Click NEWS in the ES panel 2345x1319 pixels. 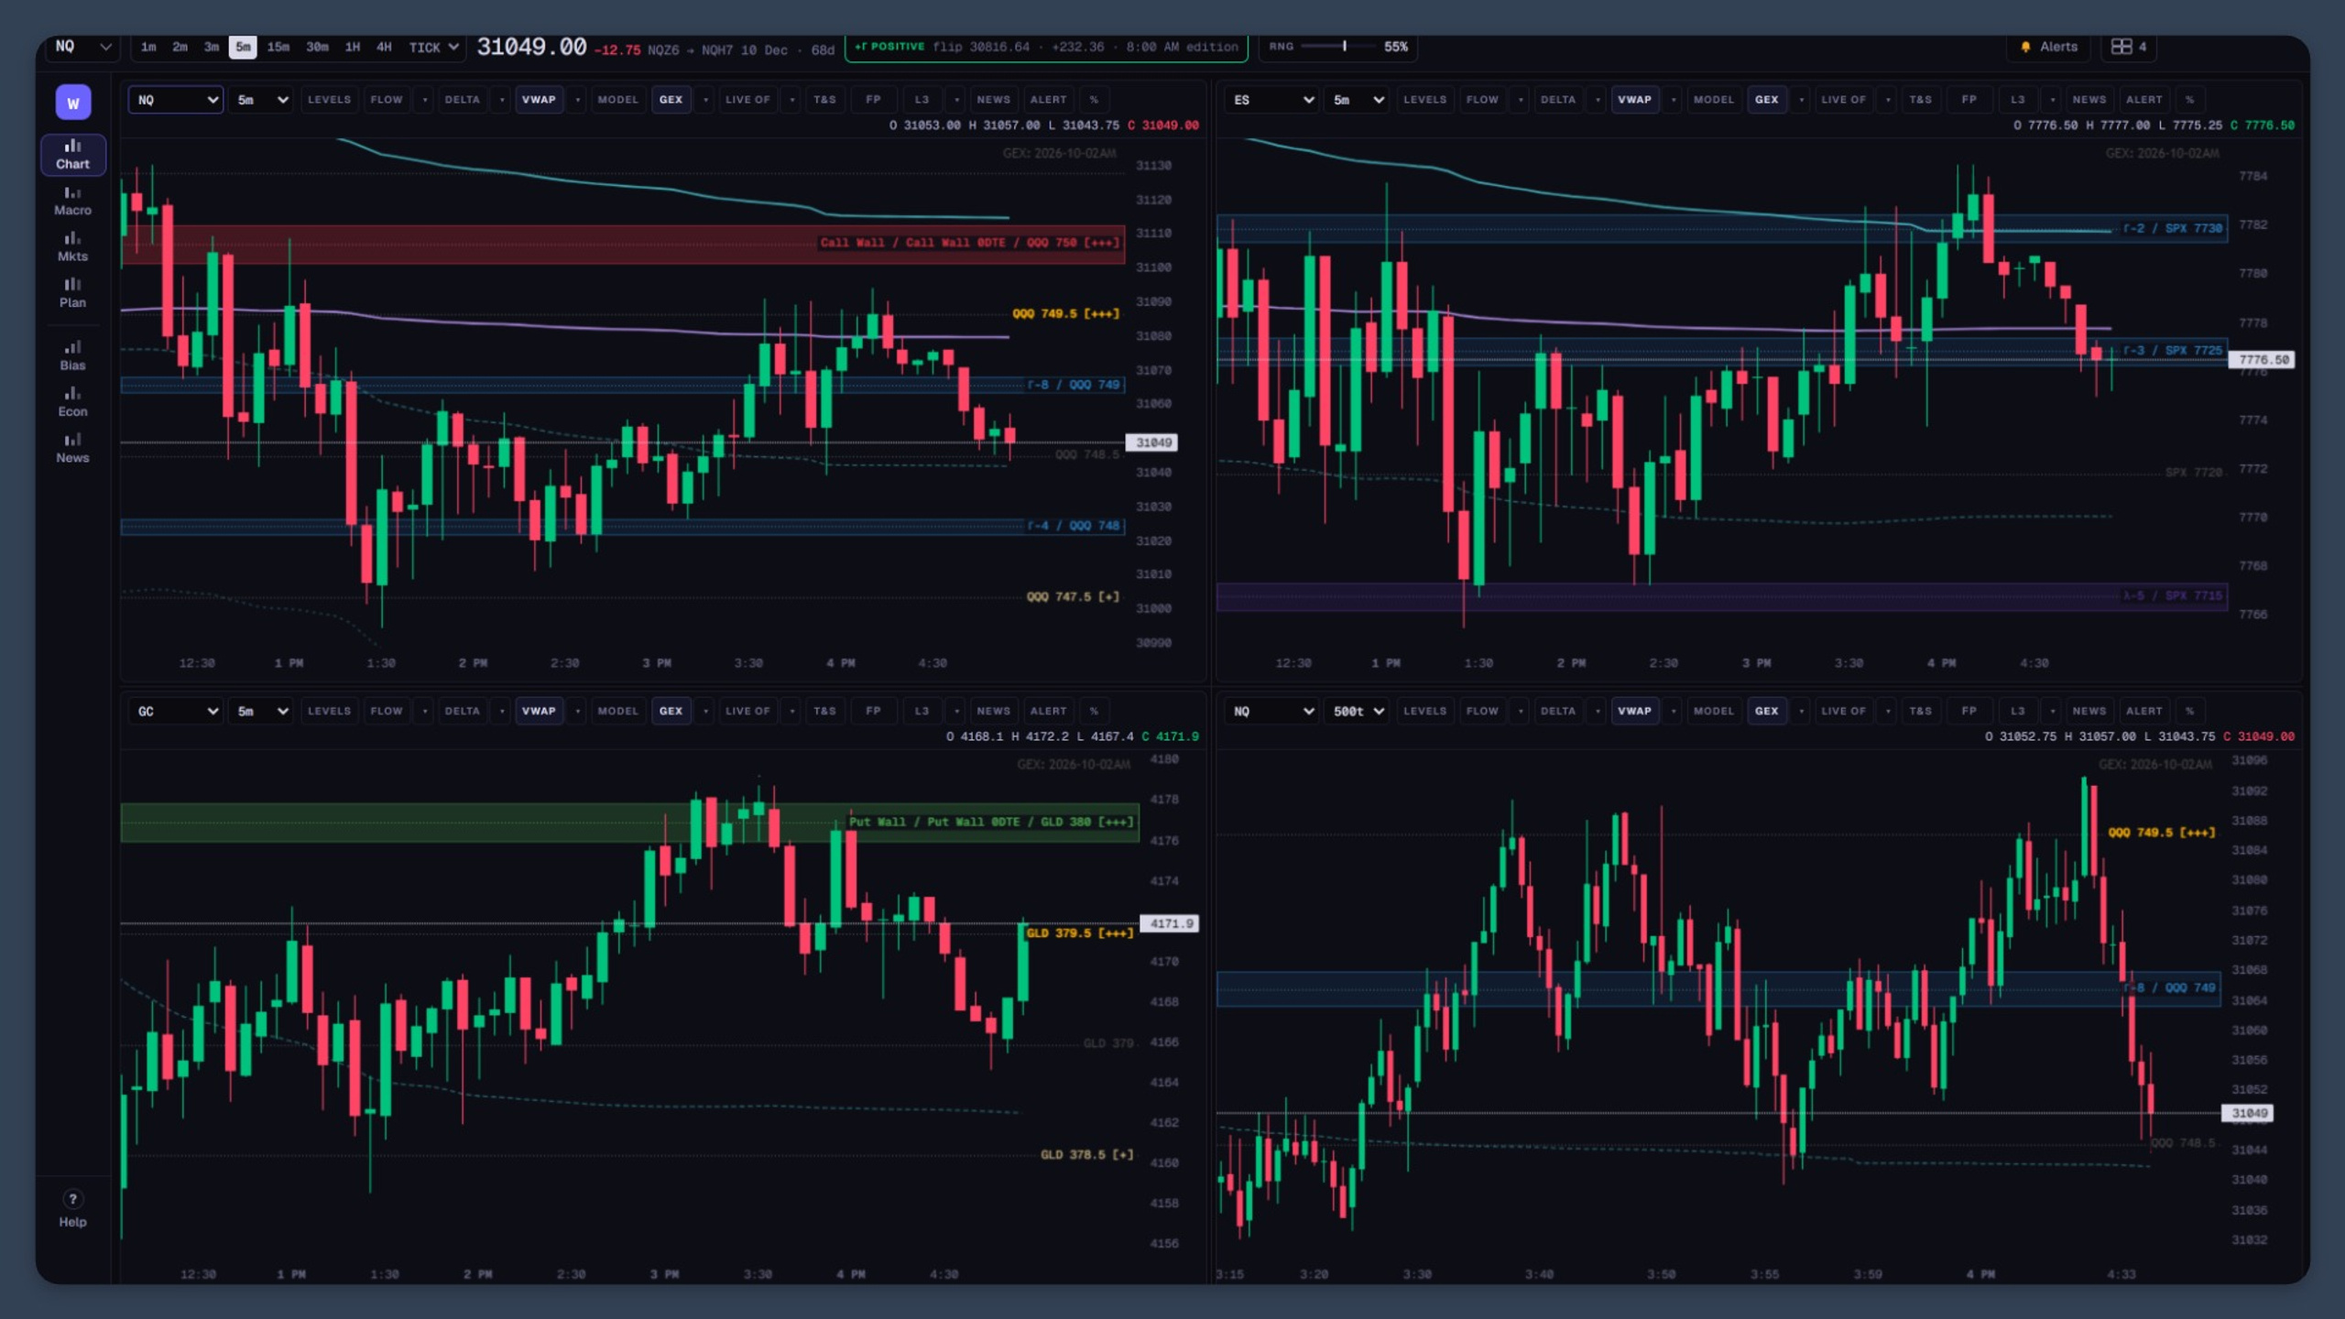tap(2089, 99)
